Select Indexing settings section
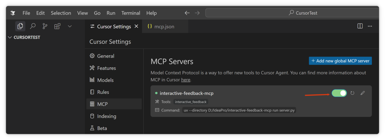This screenshot has width=385, height=140. click(114, 116)
